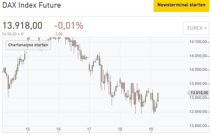212x135 pixels.
Task: Click the -1,00 absolute change value
Action: point(58,34)
